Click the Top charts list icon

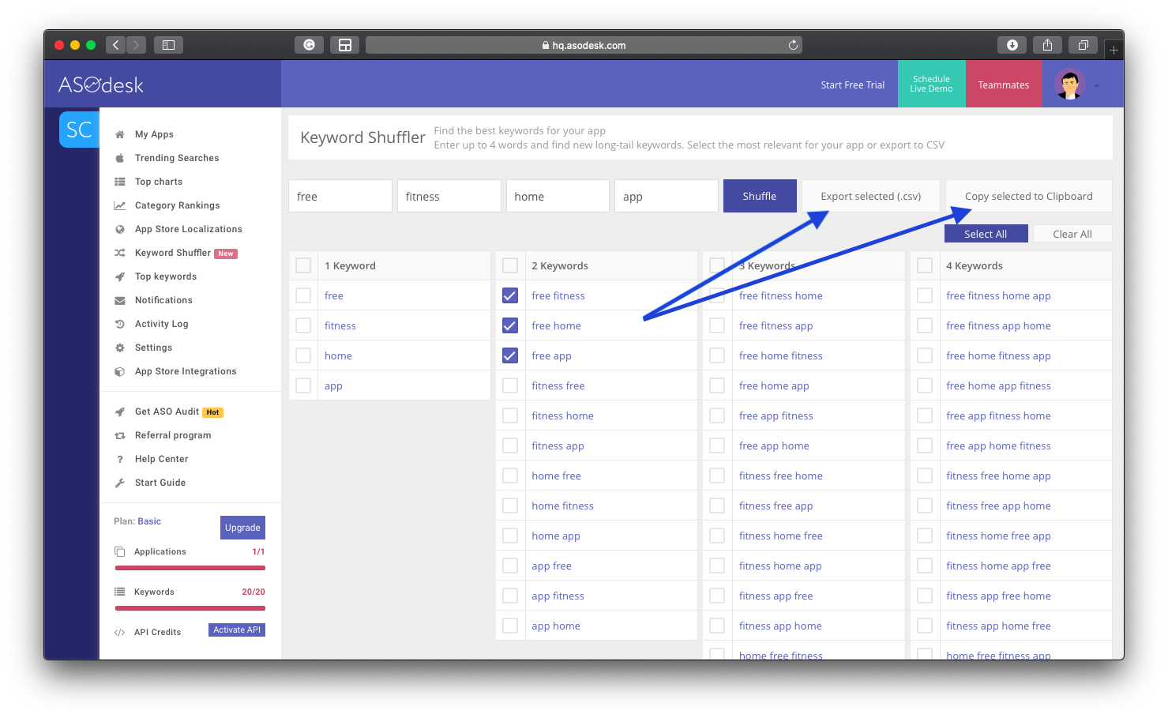pyautogui.click(x=120, y=182)
